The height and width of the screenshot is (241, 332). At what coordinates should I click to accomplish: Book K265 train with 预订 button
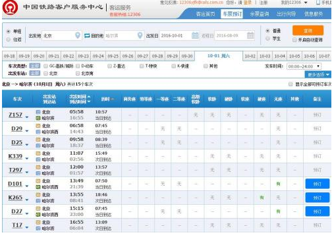coord(318,198)
